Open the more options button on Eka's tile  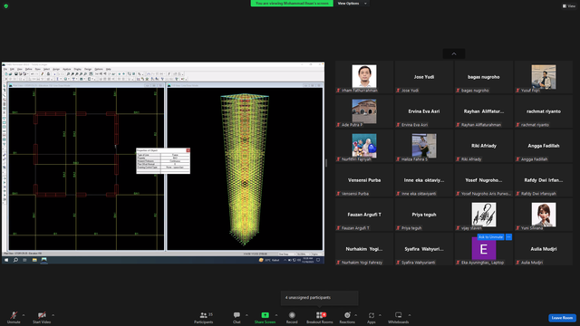point(508,237)
